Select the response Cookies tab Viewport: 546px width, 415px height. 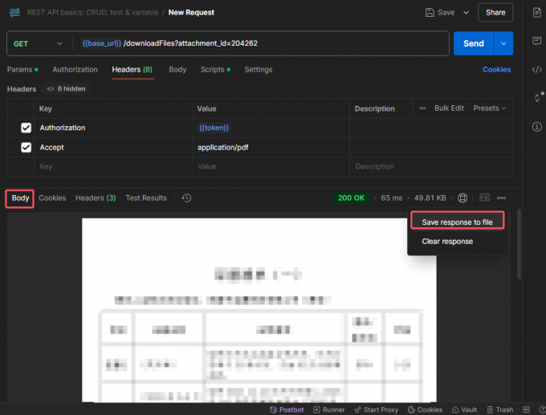[52, 198]
